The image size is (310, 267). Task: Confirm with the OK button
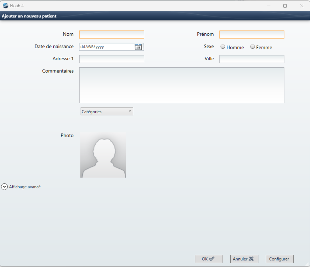(x=209, y=259)
